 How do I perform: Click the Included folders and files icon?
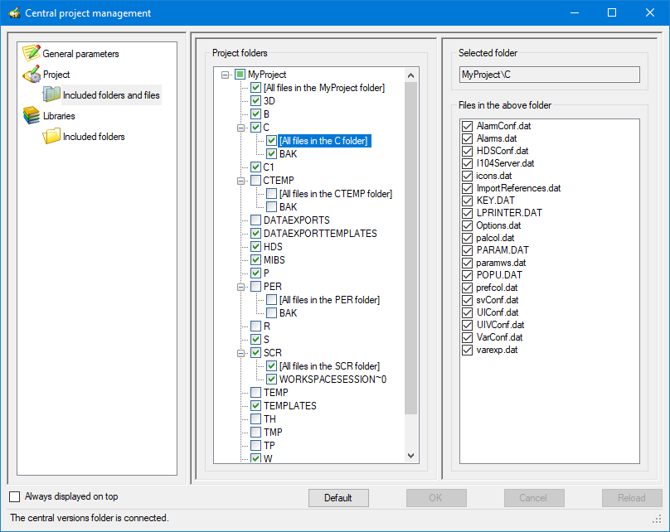[x=52, y=95]
